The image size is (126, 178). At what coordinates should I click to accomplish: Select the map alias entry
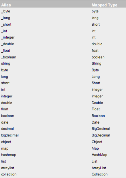(5, 149)
